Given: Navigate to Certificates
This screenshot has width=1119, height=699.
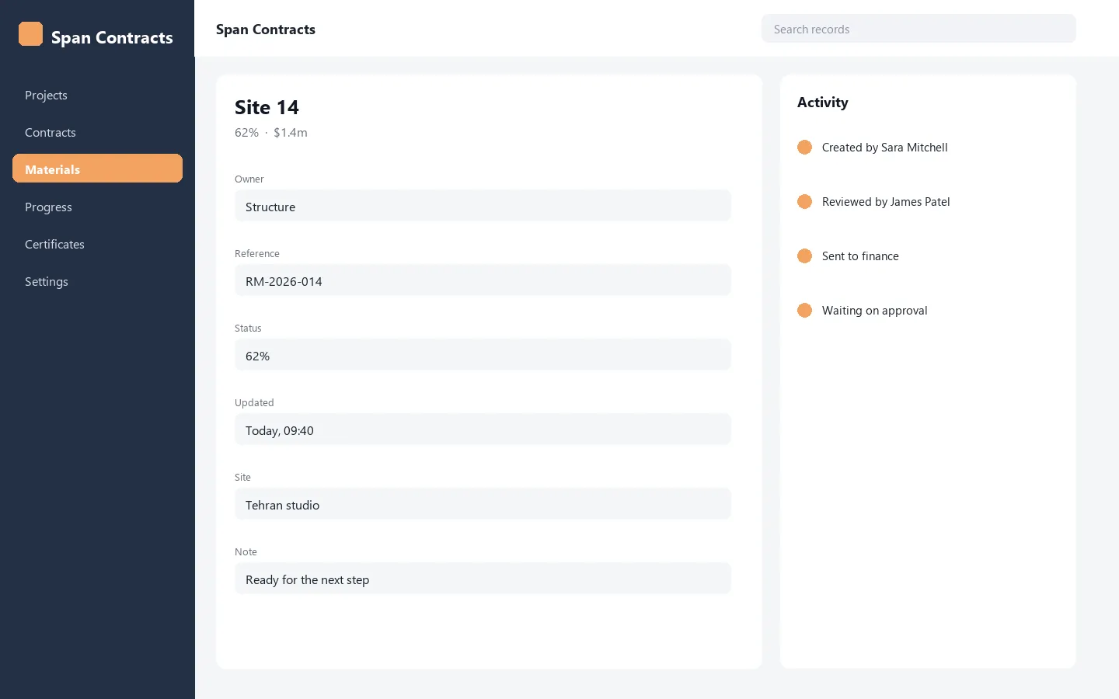Looking at the screenshot, I should [x=97, y=244].
